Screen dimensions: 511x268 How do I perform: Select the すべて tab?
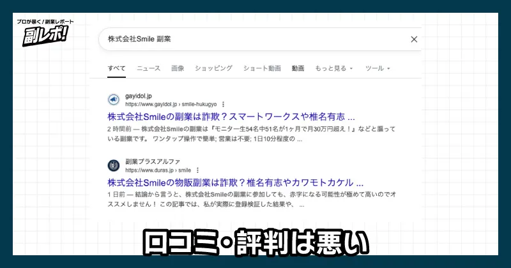[116, 68]
